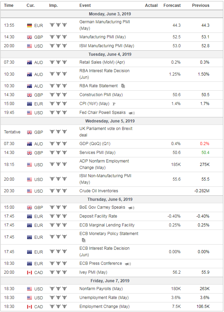Open the Construction PMI (May) event
The width and height of the screenshot is (224, 312).
click(x=101, y=95)
